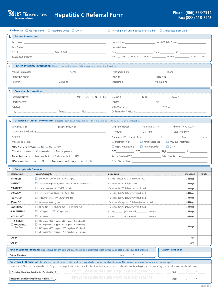
Task: Check the Treatment Naive checkbox
Action: tap(113, 142)
